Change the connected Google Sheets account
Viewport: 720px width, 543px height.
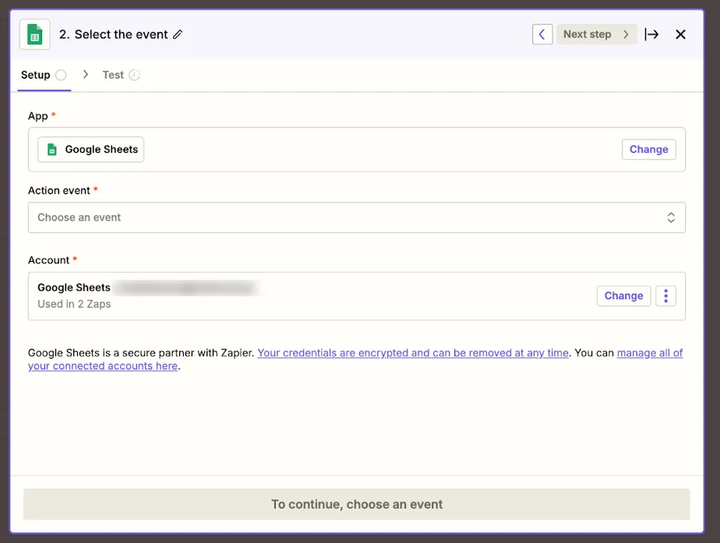[623, 296]
